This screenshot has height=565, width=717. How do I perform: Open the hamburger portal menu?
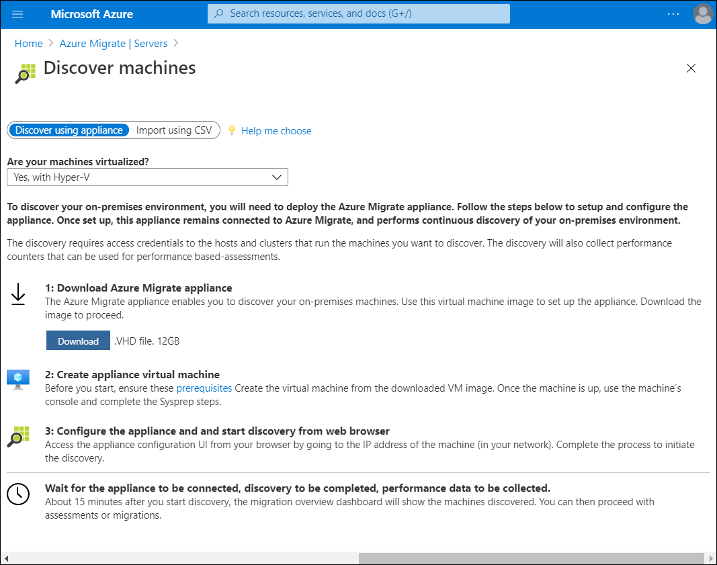click(17, 14)
